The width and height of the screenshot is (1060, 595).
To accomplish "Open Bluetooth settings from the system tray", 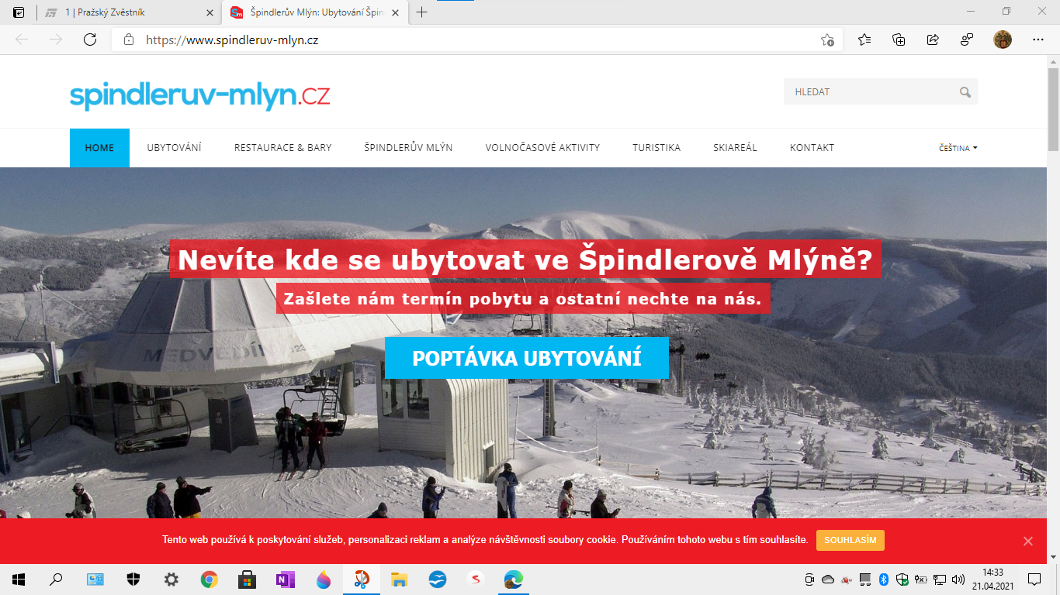I will [883, 580].
